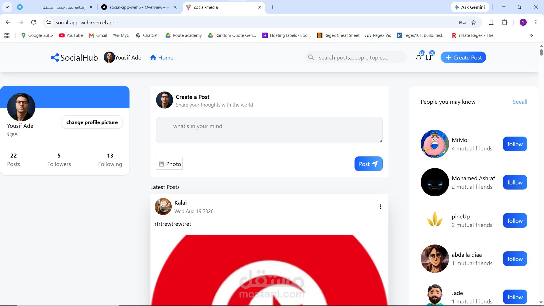
Task: Click the page vertical scrollbar thumb
Action: (x=541, y=52)
